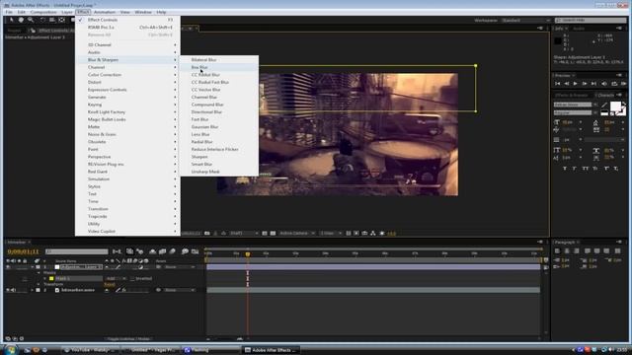Open composition mini-flowchart in timeline
Image resolution: width=632 pixels, height=355 pixels.
click(118, 251)
